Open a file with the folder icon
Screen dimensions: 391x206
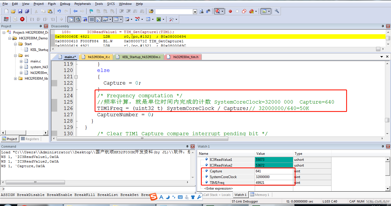tap(13, 11)
